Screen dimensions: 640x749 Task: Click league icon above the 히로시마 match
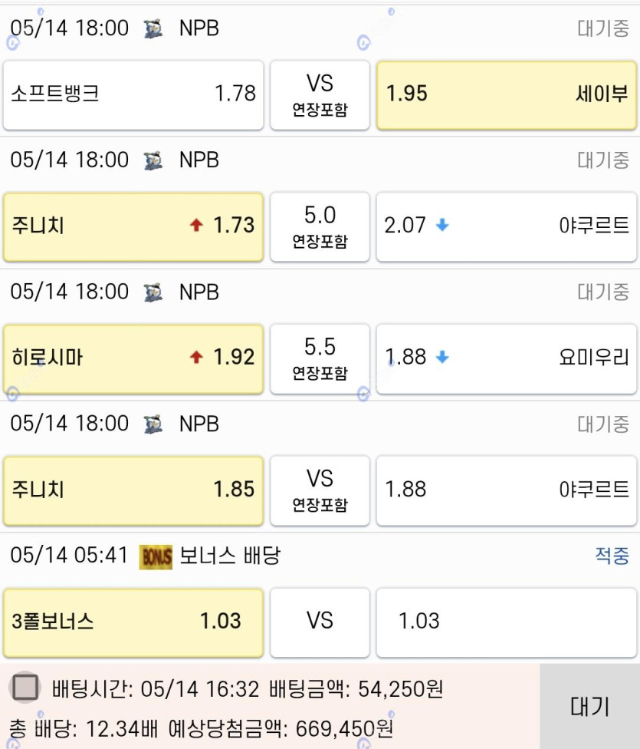tap(153, 292)
